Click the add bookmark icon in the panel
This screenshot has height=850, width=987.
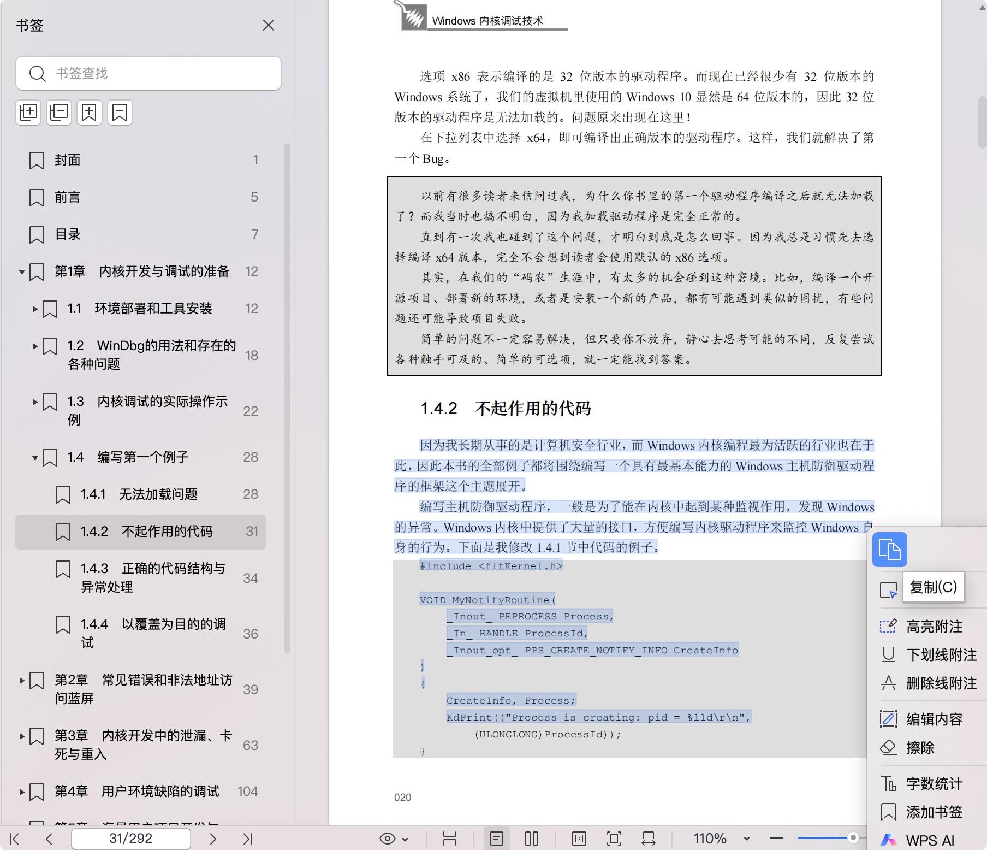[89, 113]
